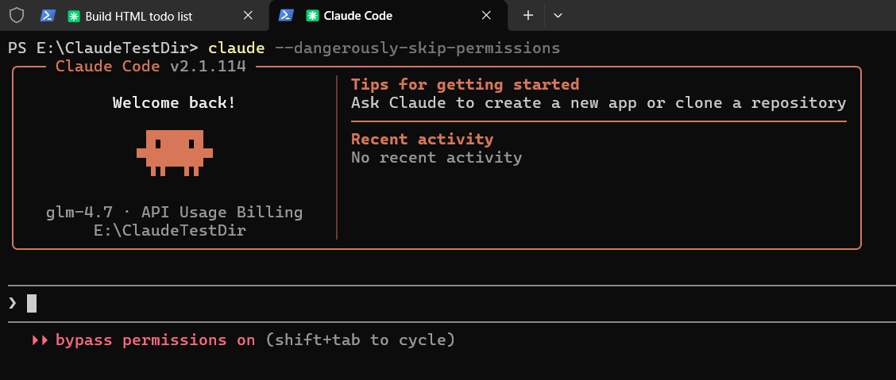Toggle the bypass permissions on mode text
Image resolution: width=896 pixels, height=380 pixels.
tap(155, 340)
